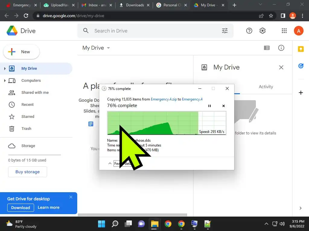The image size is (309, 231).
Task: Open File Explorer from the taskbar
Action: [x=155, y=224]
